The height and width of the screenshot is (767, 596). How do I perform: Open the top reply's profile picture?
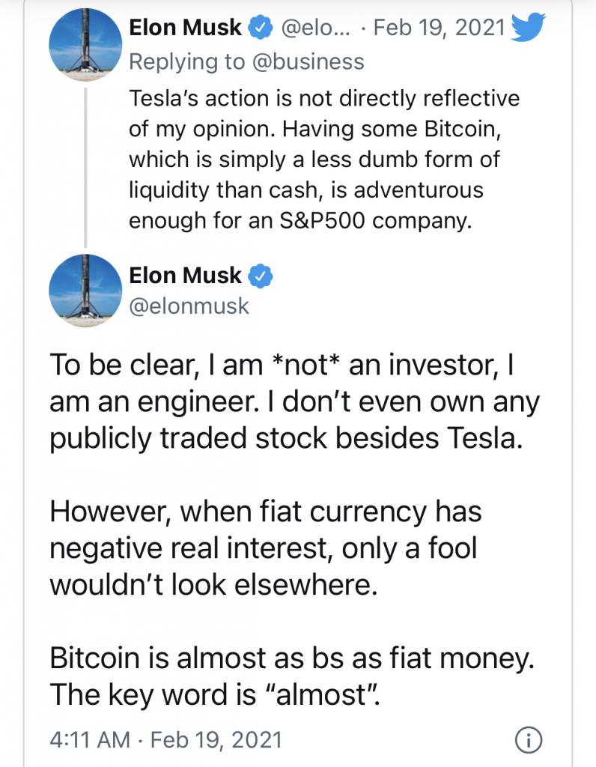(x=85, y=44)
